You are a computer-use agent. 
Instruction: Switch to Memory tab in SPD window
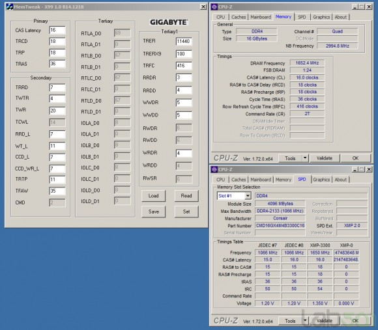pos(283,180)
